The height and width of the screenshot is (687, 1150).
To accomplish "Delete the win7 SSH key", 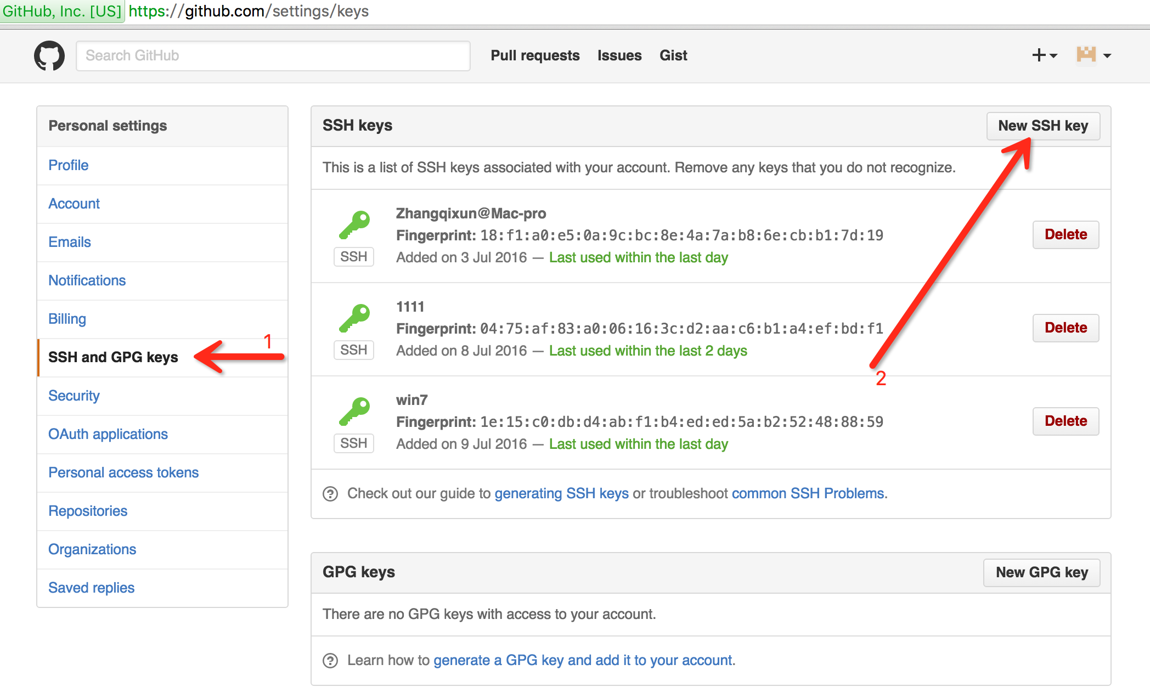I will tap(1066, 421).
